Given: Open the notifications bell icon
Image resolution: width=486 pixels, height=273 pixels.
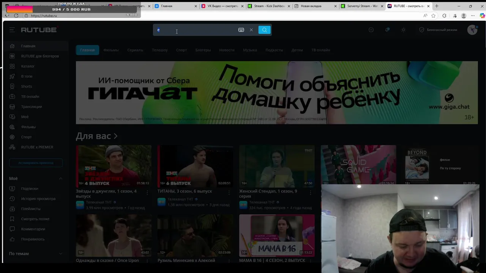Looking at the screenshot, I should [387, 30].
